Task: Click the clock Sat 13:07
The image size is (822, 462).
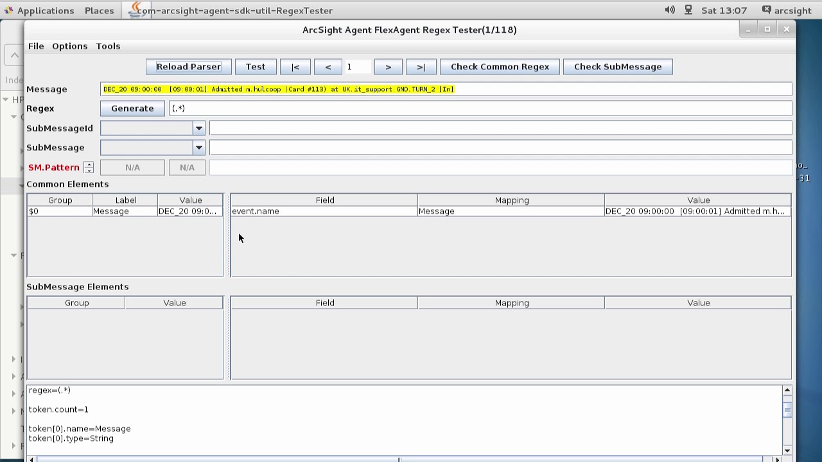Action: 724,10
